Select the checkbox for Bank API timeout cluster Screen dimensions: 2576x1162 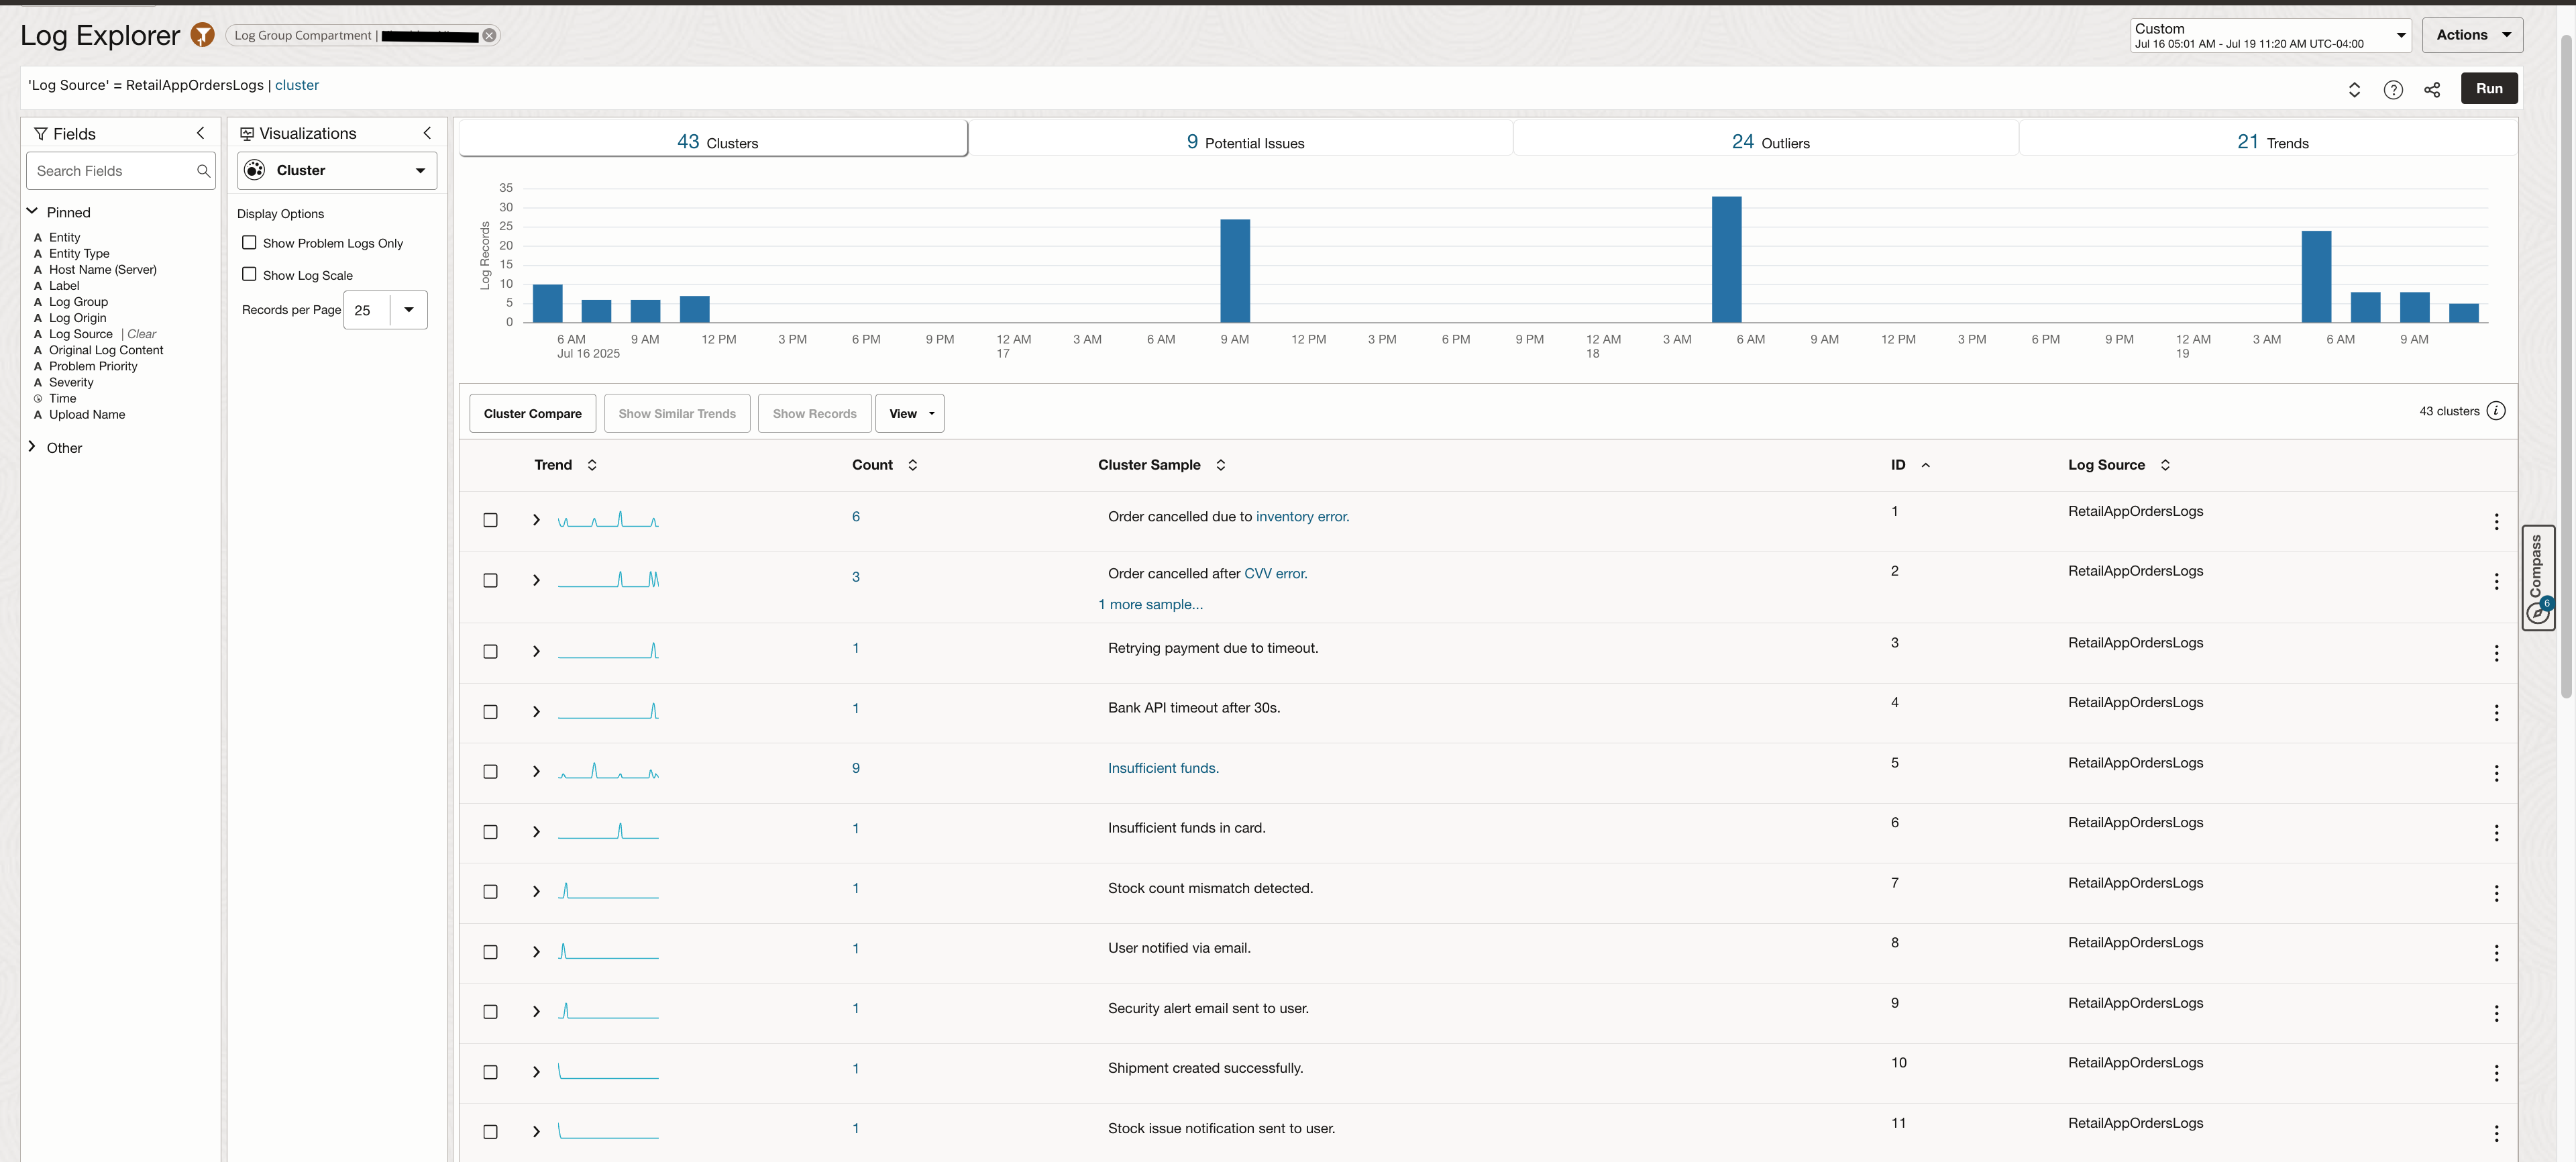(x=490, y=712)
